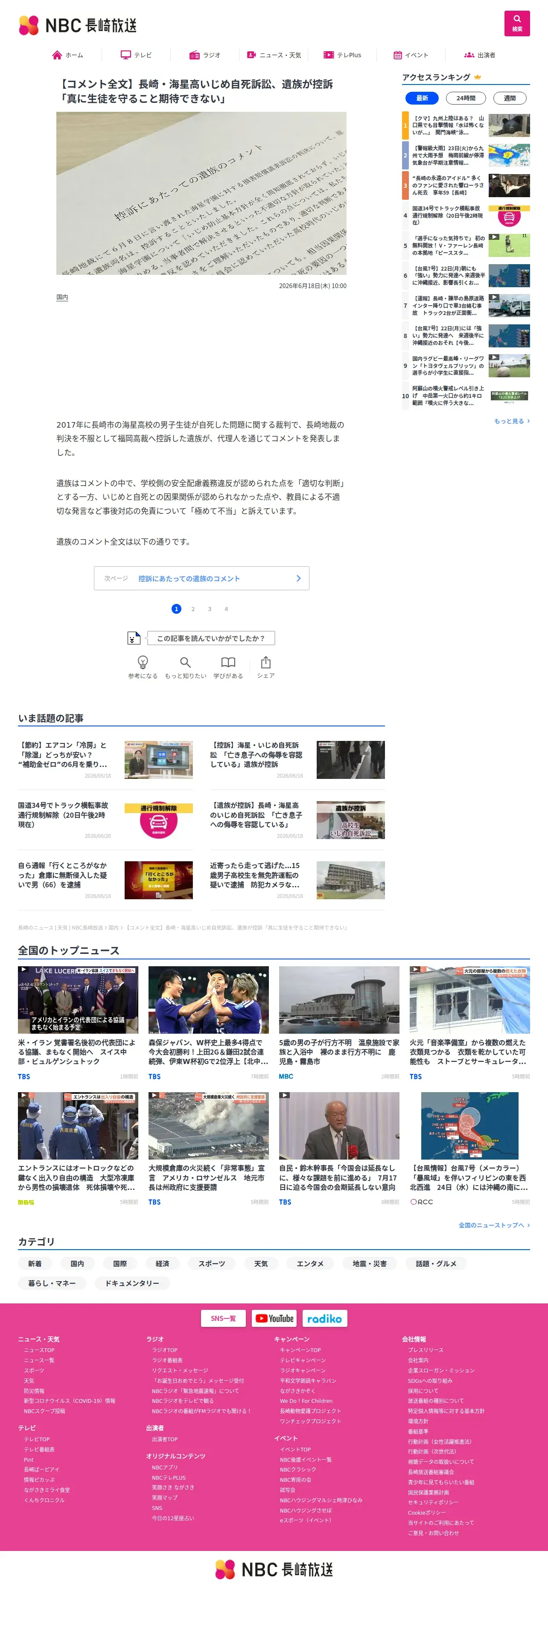
Task: Open the 森保ジャパン World Cup news card
Action: [x=209, y=1023]
